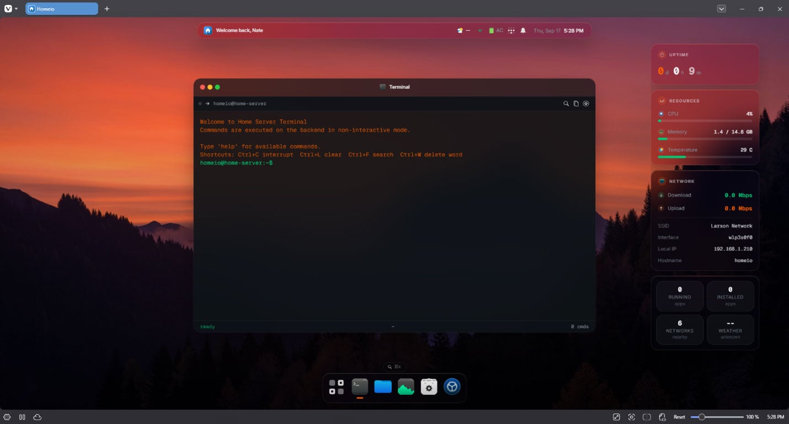Viewport: 789px width, 424px height.
Task: Click the Homeio home icon in top bar
Action: click(x=208, y=30)
